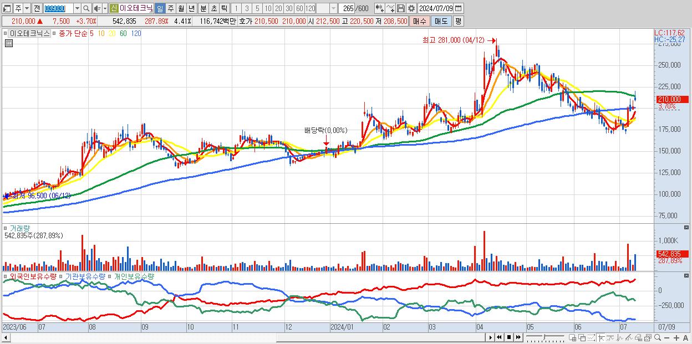Click the chart layout icon at toolbar's left end

(x=7, y=9)
